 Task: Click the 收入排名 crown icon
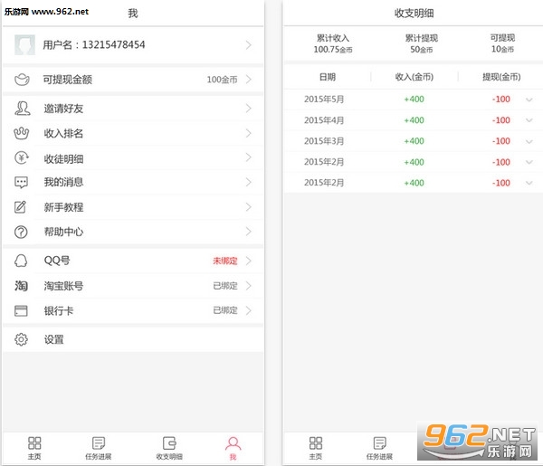pyautogui.click(x=22, y=133)
